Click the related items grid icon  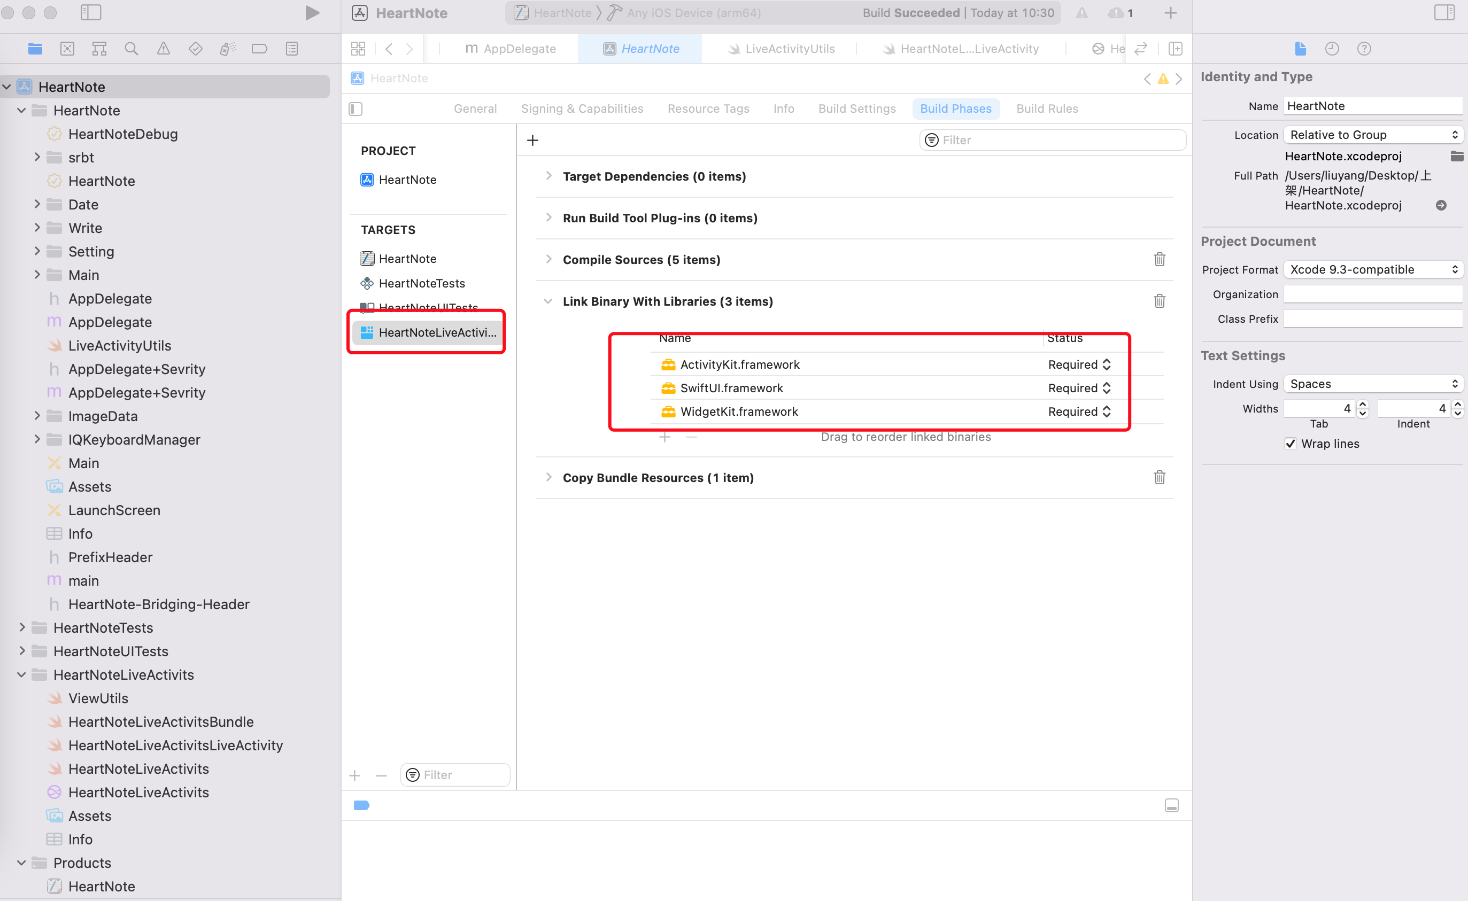coord(358,49)
